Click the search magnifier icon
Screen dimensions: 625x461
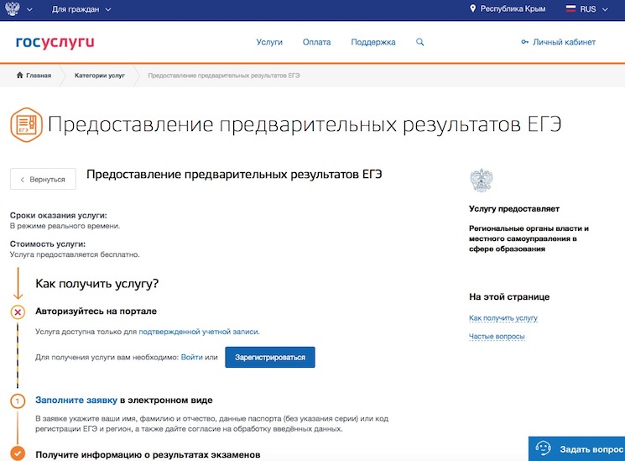coord(420,42)
